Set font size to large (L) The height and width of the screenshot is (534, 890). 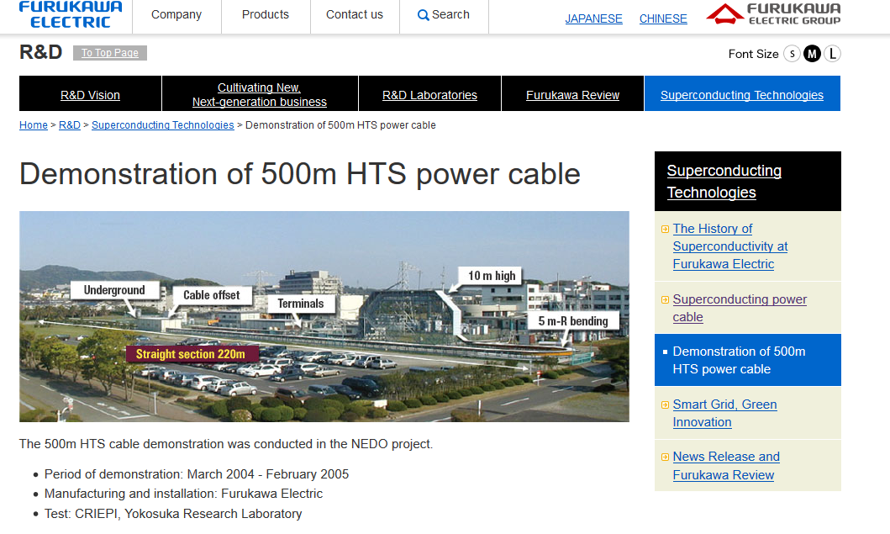(832, 54)
